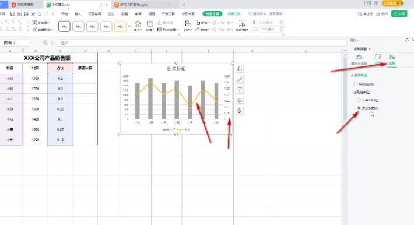Switch to the Chart Tools (图表工具) tab

point(234,14)
